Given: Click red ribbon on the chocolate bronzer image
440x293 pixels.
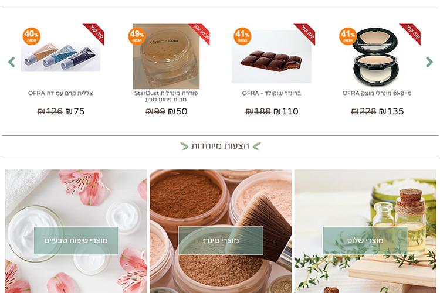Looking at the screenshot, I should tap(305, 33).
